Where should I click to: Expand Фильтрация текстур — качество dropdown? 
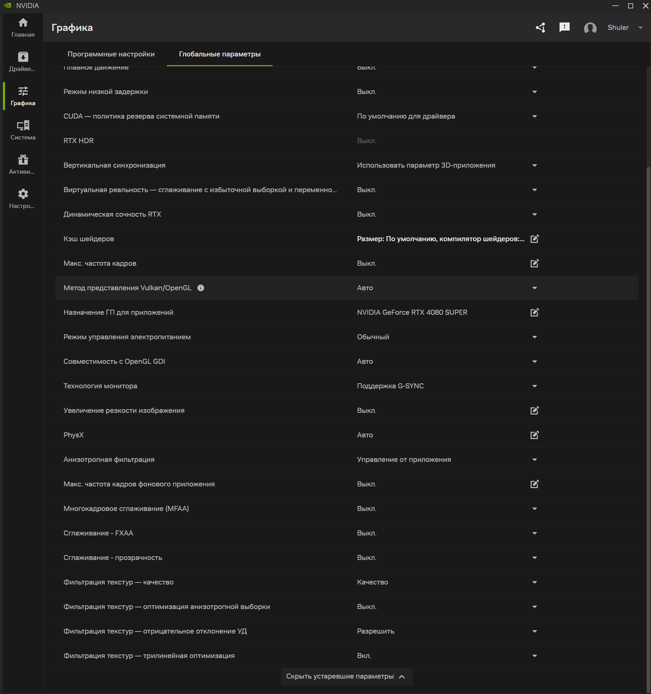point(535,582)
